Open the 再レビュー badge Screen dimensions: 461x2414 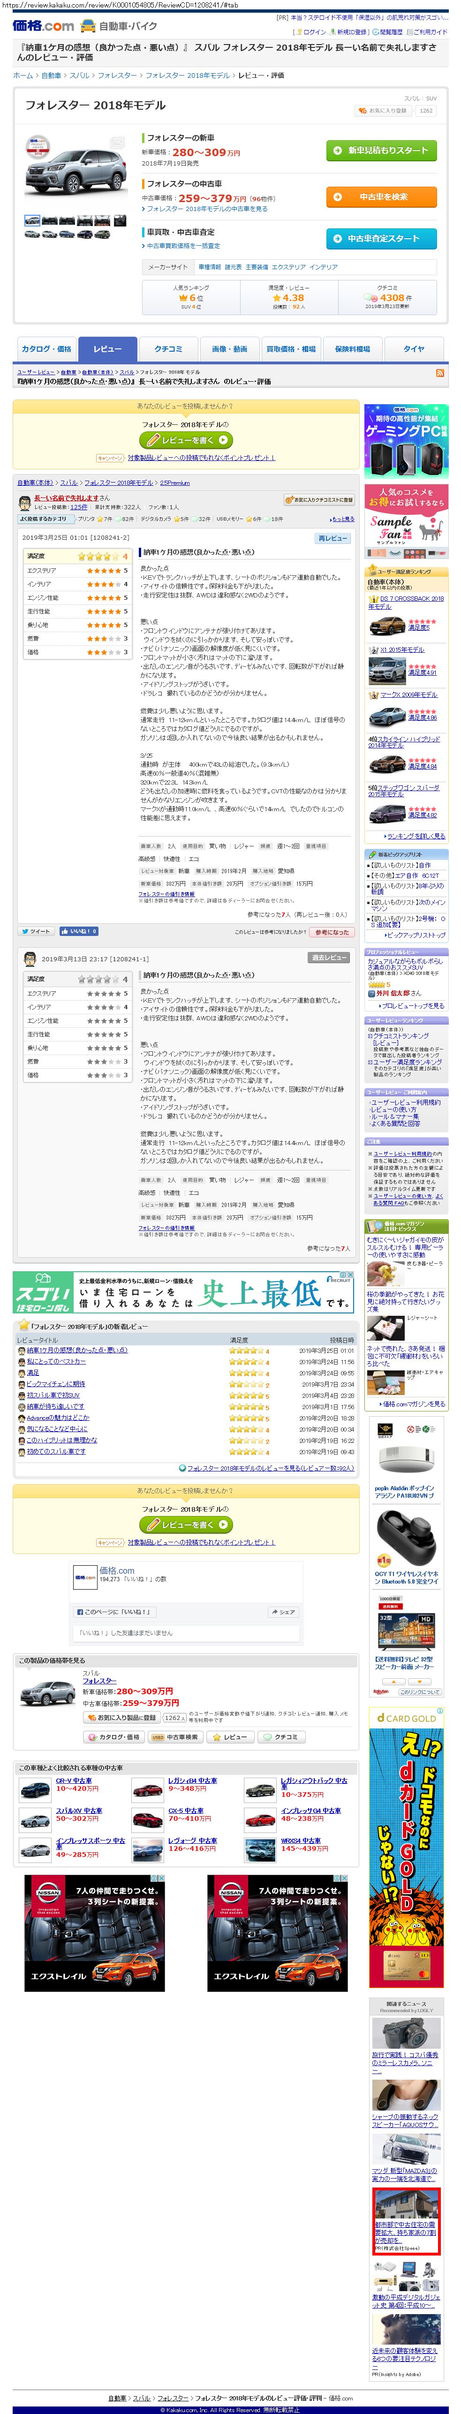(332, 538)
